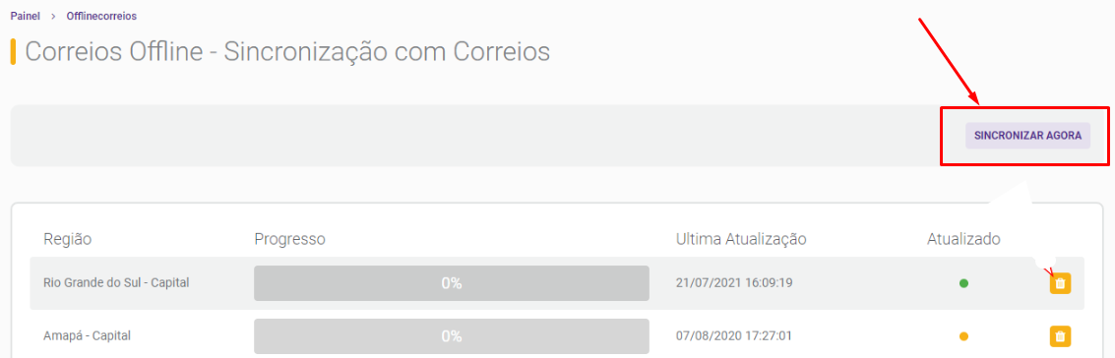1115x358 pixels.
Task: Select the Rio Grande do Sul - Capital region name
Action: pos(116,282)
